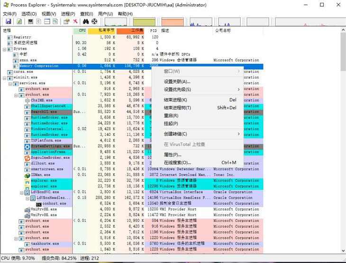Click the scrollbar up arrow
Viewport: 346px width, 263px height.
[343, 30]
